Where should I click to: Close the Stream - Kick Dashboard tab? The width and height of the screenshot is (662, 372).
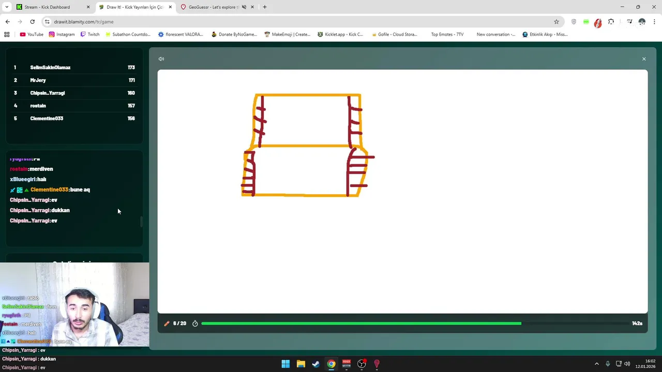pyautogui.click(x=88, y=7)
